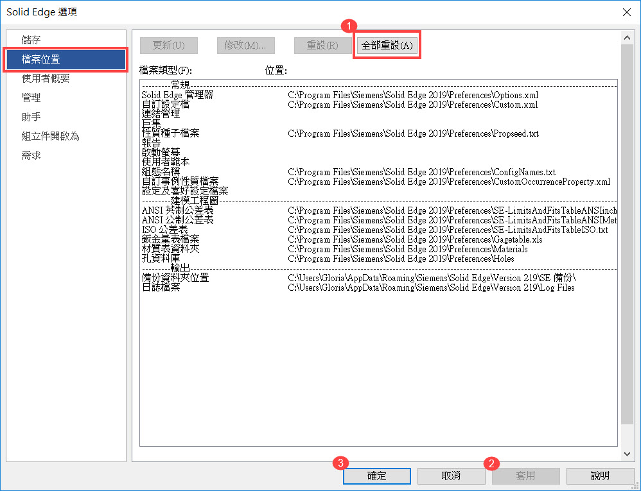Image resolution: width=641 pixels, height=491 pixels.
Task: Select 儲存 in the left category list
Action: (31, 40)
